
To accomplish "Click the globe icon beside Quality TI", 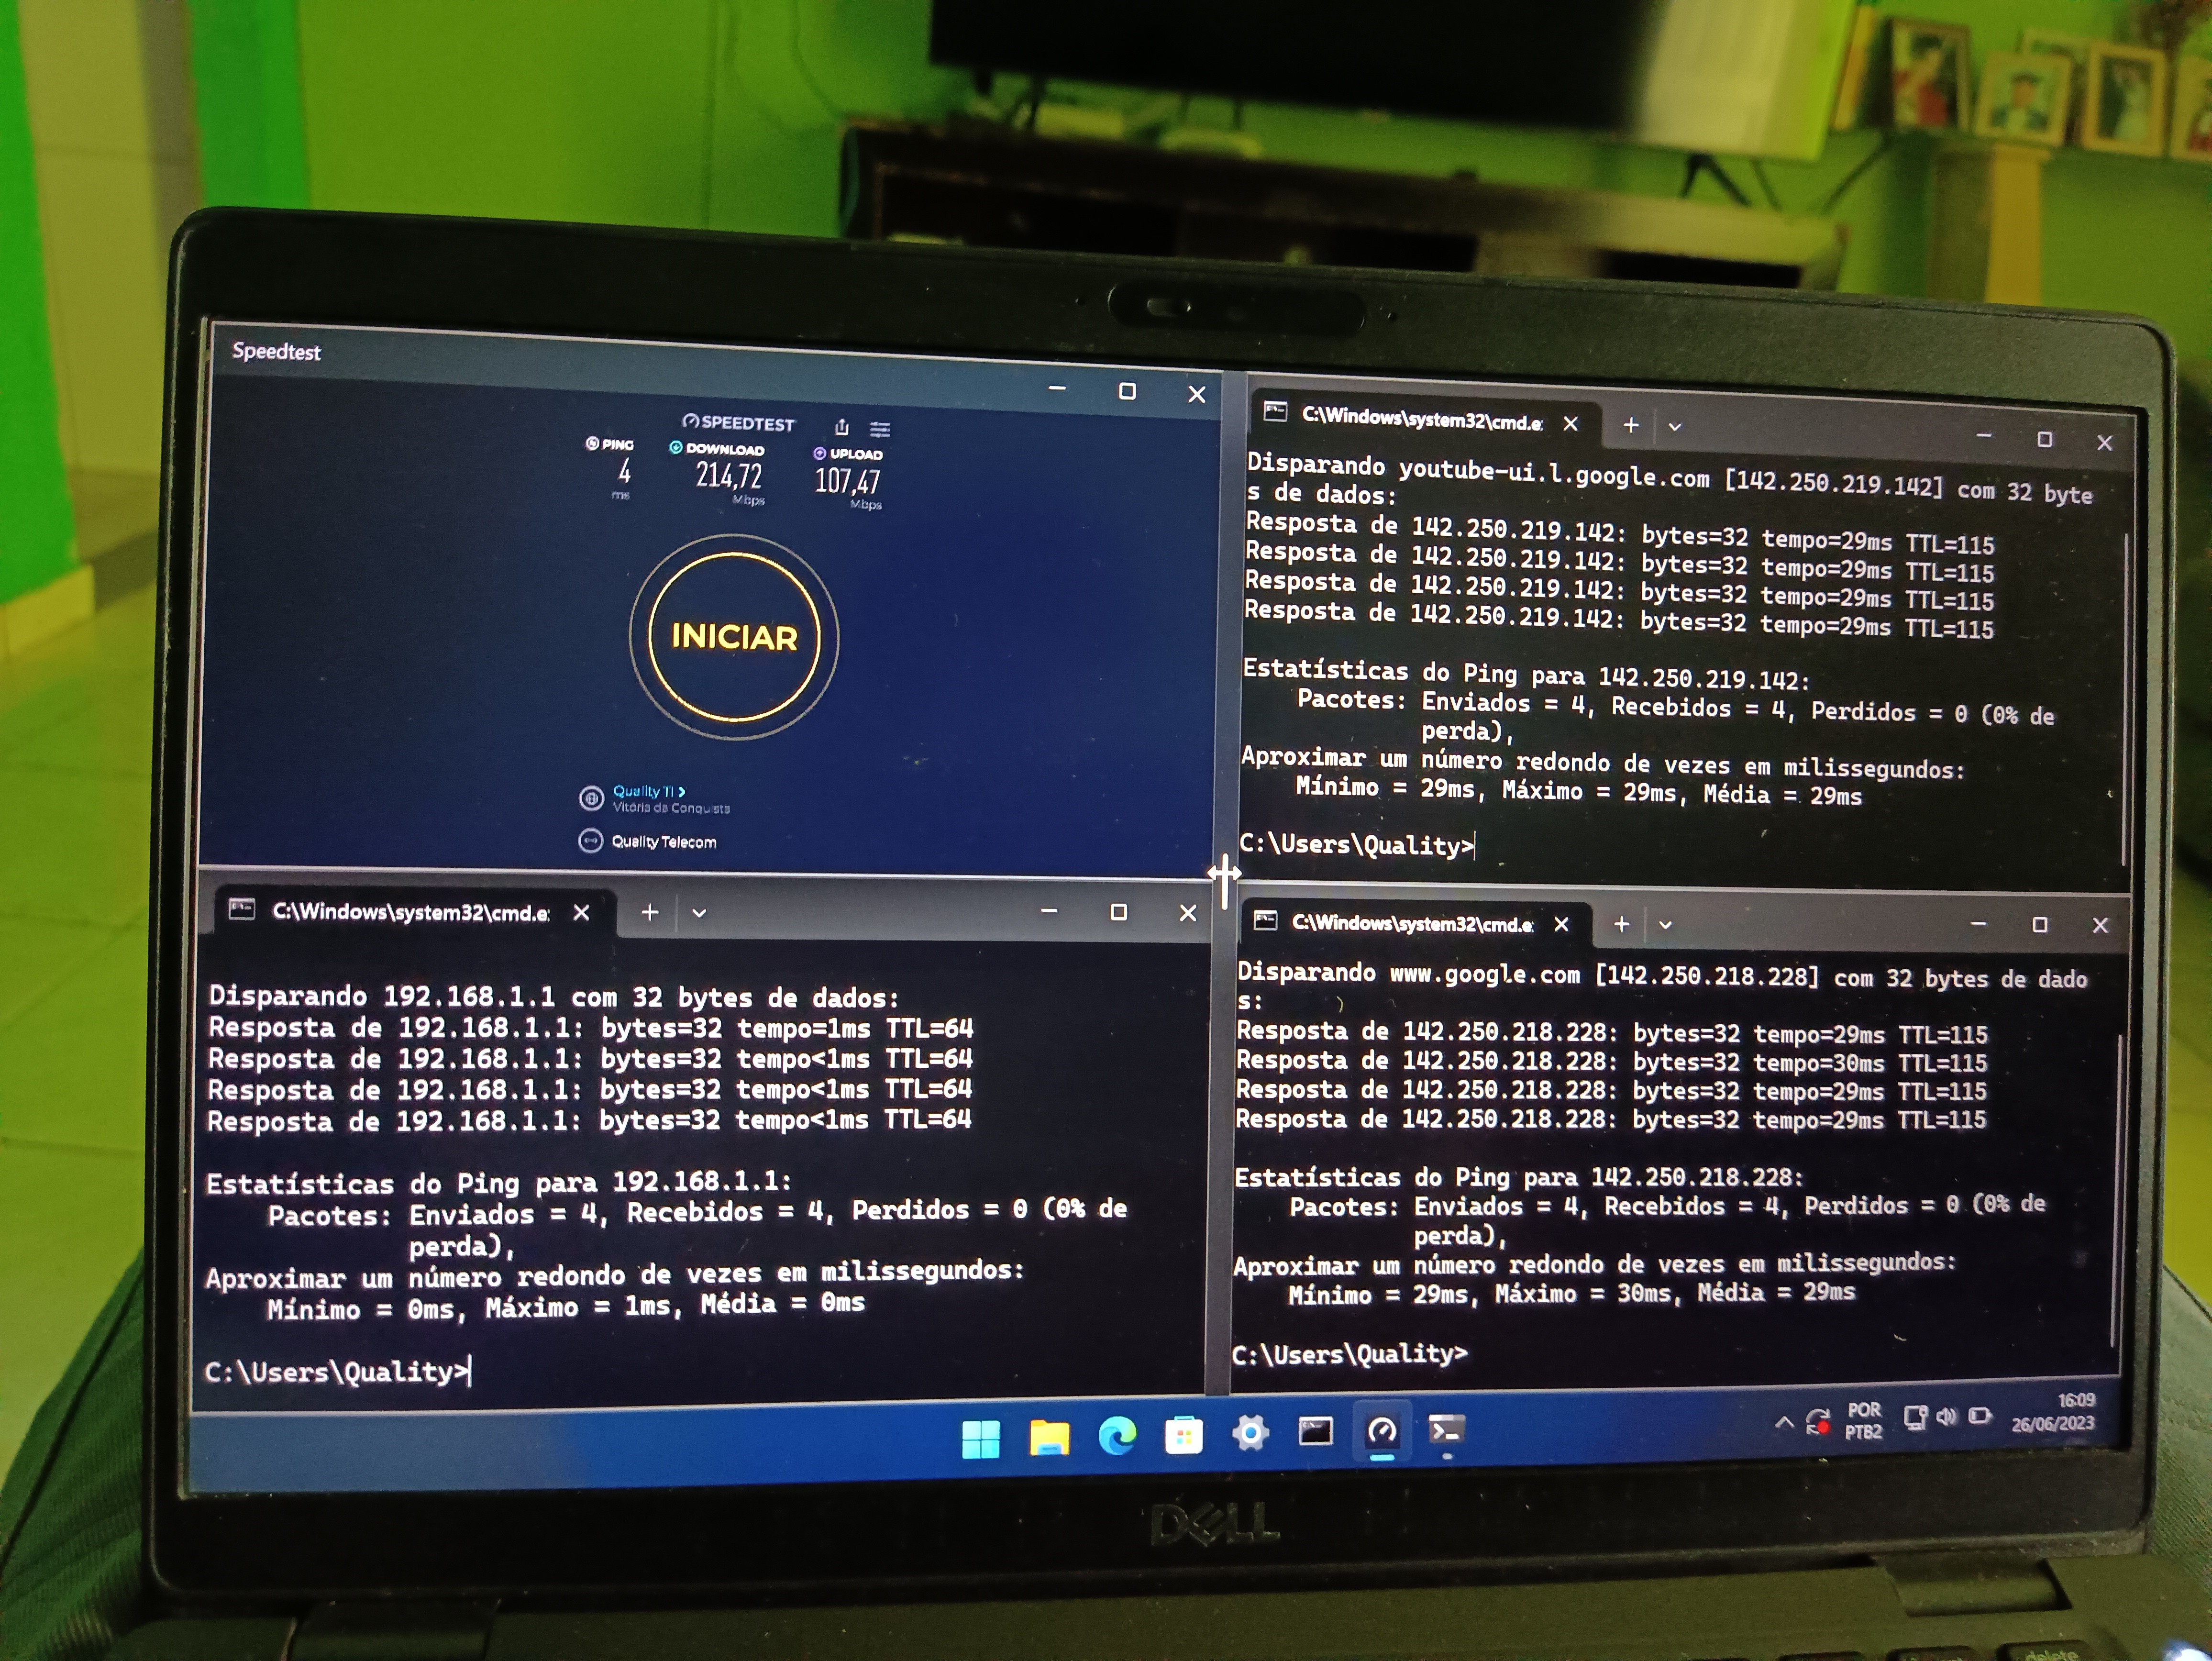I will 591,798.
